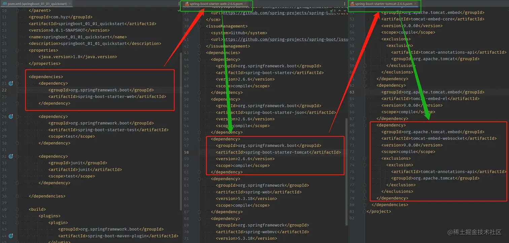The image size is (509, 243).
Task: Open tab options menu left of starter-tomcat tab
Action: coord(345,3)
